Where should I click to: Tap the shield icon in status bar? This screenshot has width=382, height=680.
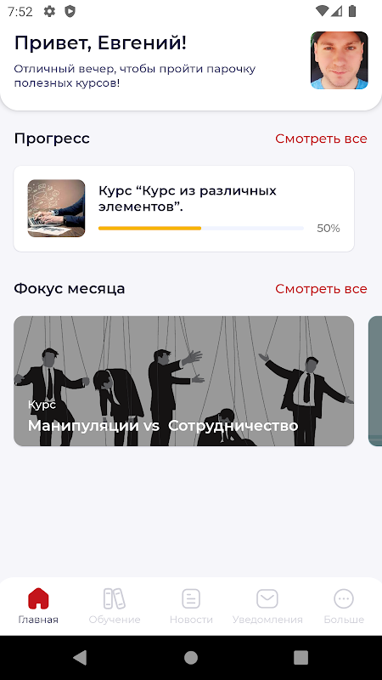pos(70,12)
